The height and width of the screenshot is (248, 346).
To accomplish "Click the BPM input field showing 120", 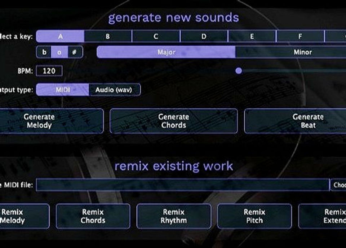I will point(49,71).
